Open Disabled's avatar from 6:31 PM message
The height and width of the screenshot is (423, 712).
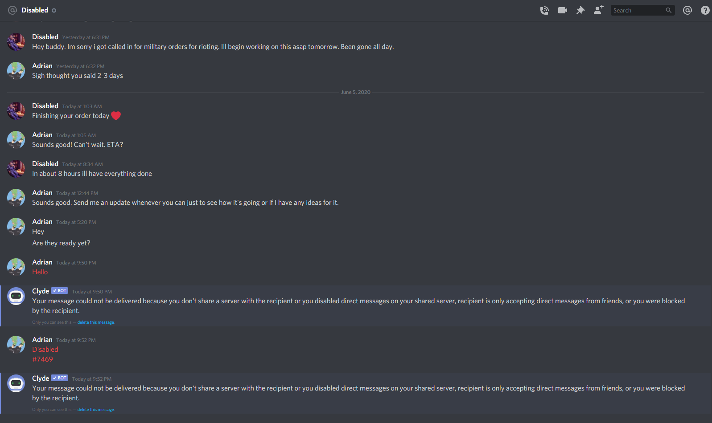point(16,42)
